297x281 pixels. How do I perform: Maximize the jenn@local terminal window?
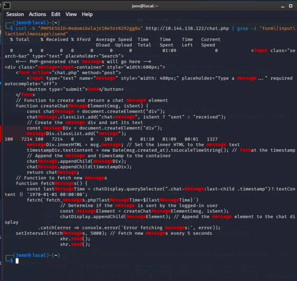pyautogui.click(x=291, y=6)
